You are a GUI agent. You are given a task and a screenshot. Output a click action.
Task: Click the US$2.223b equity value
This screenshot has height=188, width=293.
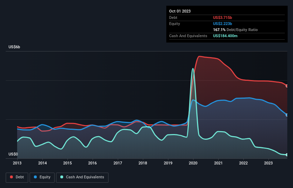click(222, 24)
